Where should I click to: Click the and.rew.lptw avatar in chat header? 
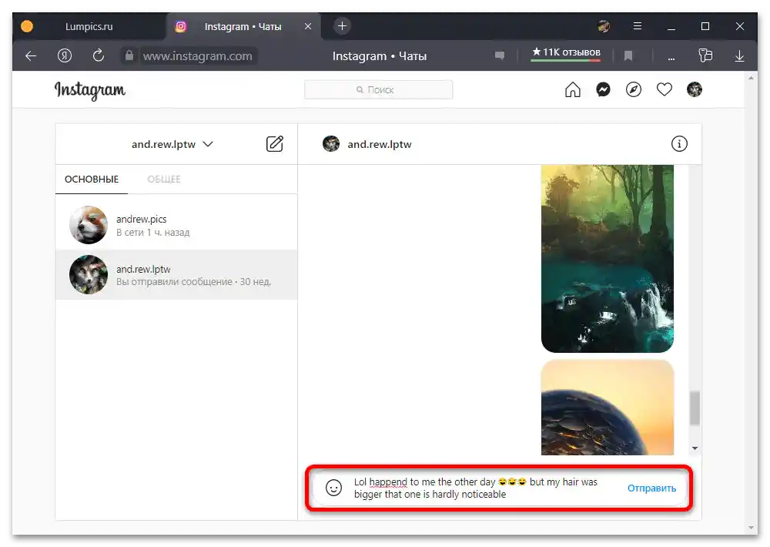(331, 144)
